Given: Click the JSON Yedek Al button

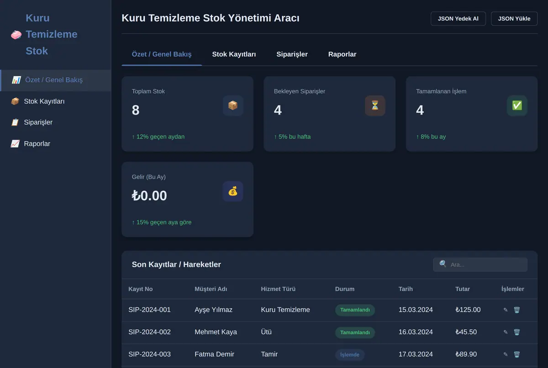Looking at the screenshot, I should 458,19.
